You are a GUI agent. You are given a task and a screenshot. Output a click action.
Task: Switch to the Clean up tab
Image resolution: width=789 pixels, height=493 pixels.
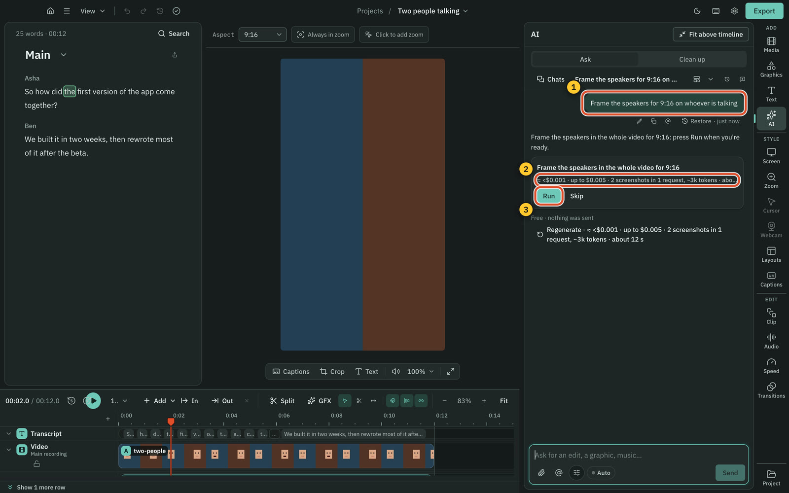[692, 59]
